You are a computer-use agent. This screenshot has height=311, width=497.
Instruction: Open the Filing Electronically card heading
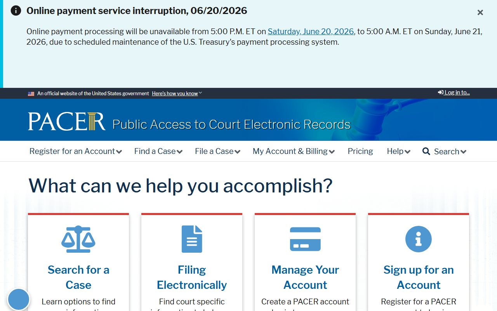coord(192,277)
